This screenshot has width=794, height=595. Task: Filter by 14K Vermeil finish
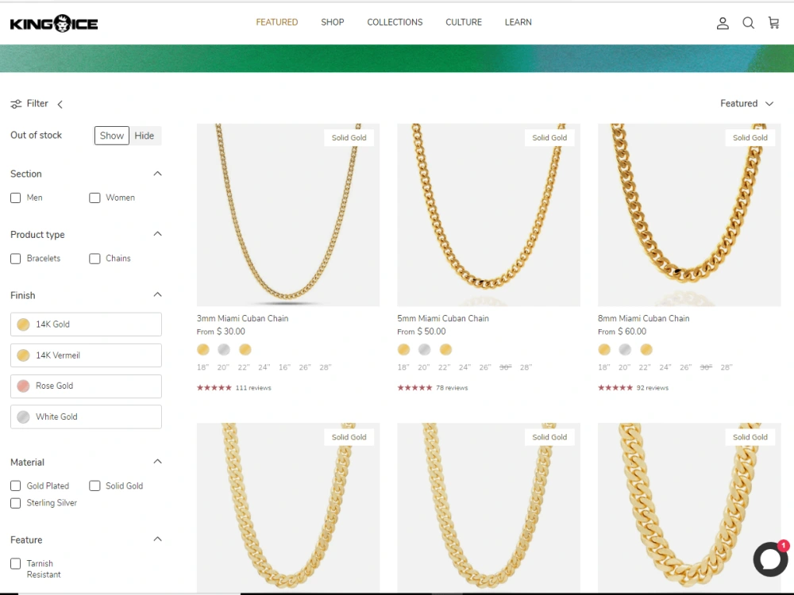tap(86, 355)
